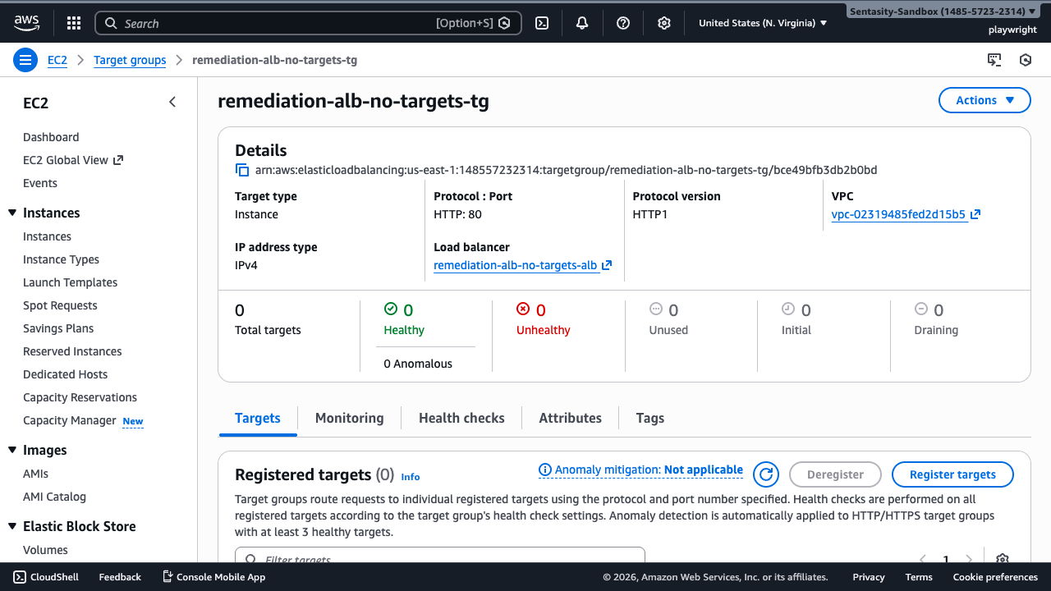Open the services grid menu icon
Image resolution: width=1051 pixels, height=591 pixels.
pyautogui.click(x=74, y=23)
